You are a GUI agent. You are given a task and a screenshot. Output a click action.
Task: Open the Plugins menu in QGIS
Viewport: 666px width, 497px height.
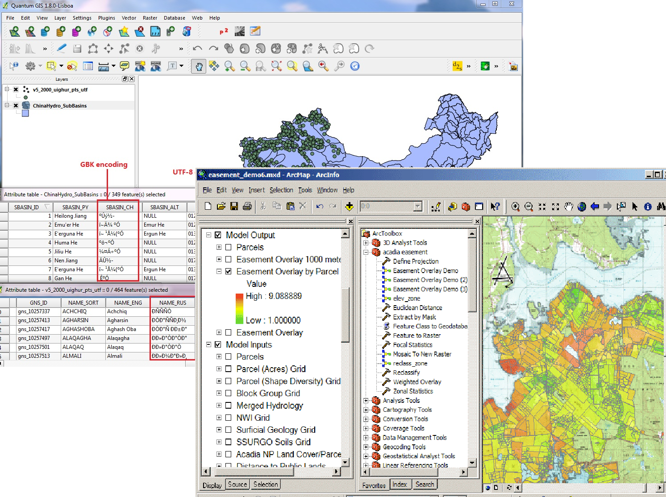(107, 18)
